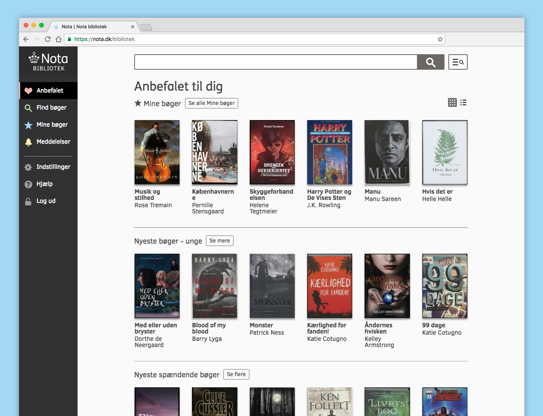The height and width of the screenshot is (416, 543).
Task: Open the Ken Follett book cover
Action: pyautogui.click(x=330, y=402)
